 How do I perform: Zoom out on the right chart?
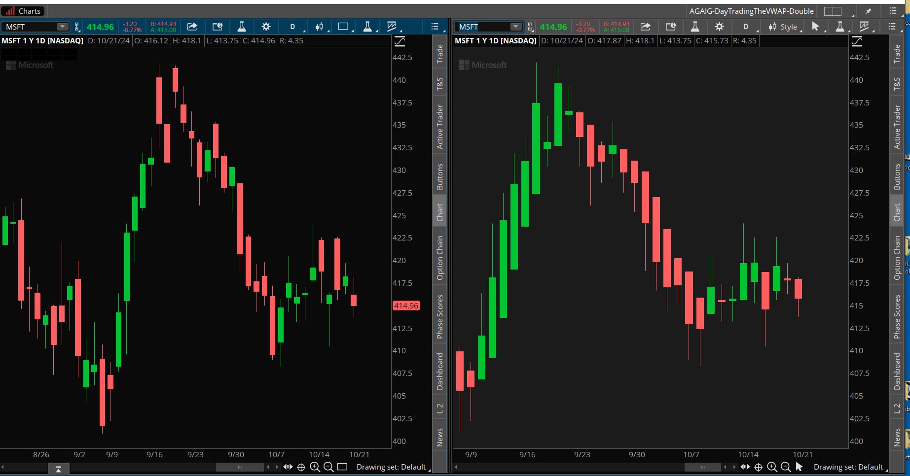tap(786, 467)
